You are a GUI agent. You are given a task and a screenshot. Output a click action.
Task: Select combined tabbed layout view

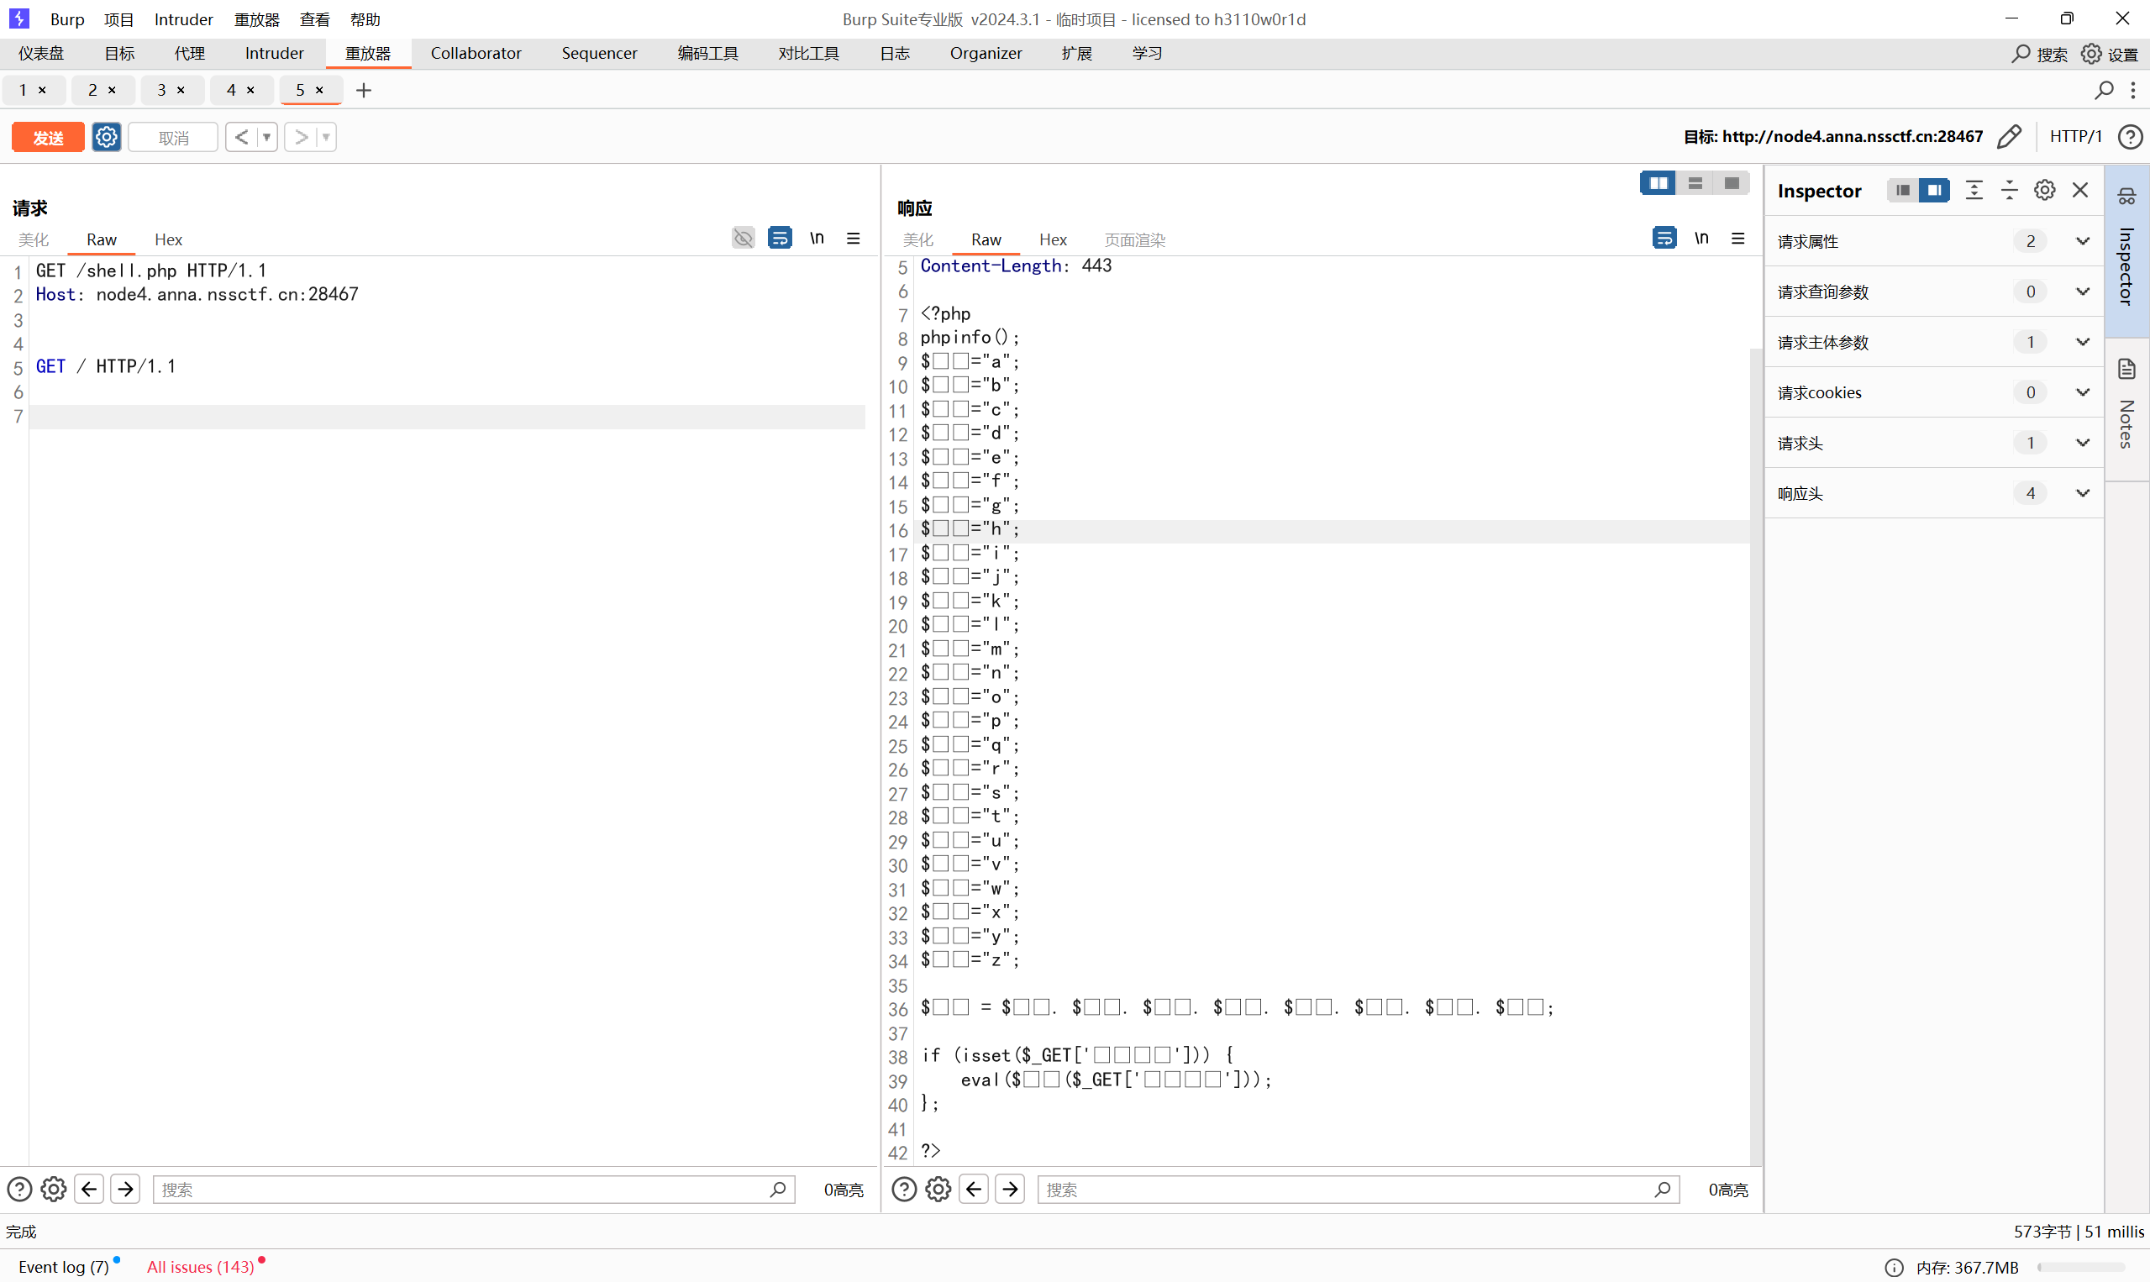point(1731,183)
